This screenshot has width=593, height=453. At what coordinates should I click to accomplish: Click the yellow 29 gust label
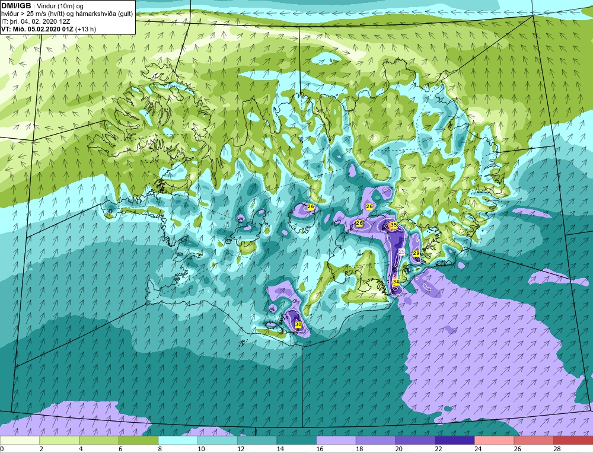click(x=416, y=253)
